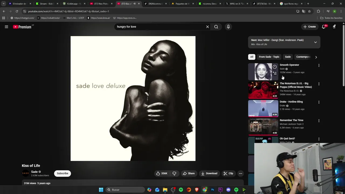Viewport: 345px width, 194px height.
Task: Switch to the Kicklet.app browser tab
Action: click(x=74, y=4)
